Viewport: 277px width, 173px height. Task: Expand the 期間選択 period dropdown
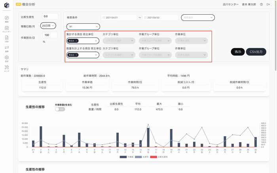pyautogui.click(x=197, y=17)
